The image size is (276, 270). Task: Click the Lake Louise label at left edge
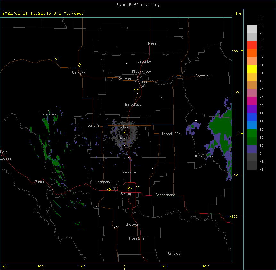tap(6, 155)
